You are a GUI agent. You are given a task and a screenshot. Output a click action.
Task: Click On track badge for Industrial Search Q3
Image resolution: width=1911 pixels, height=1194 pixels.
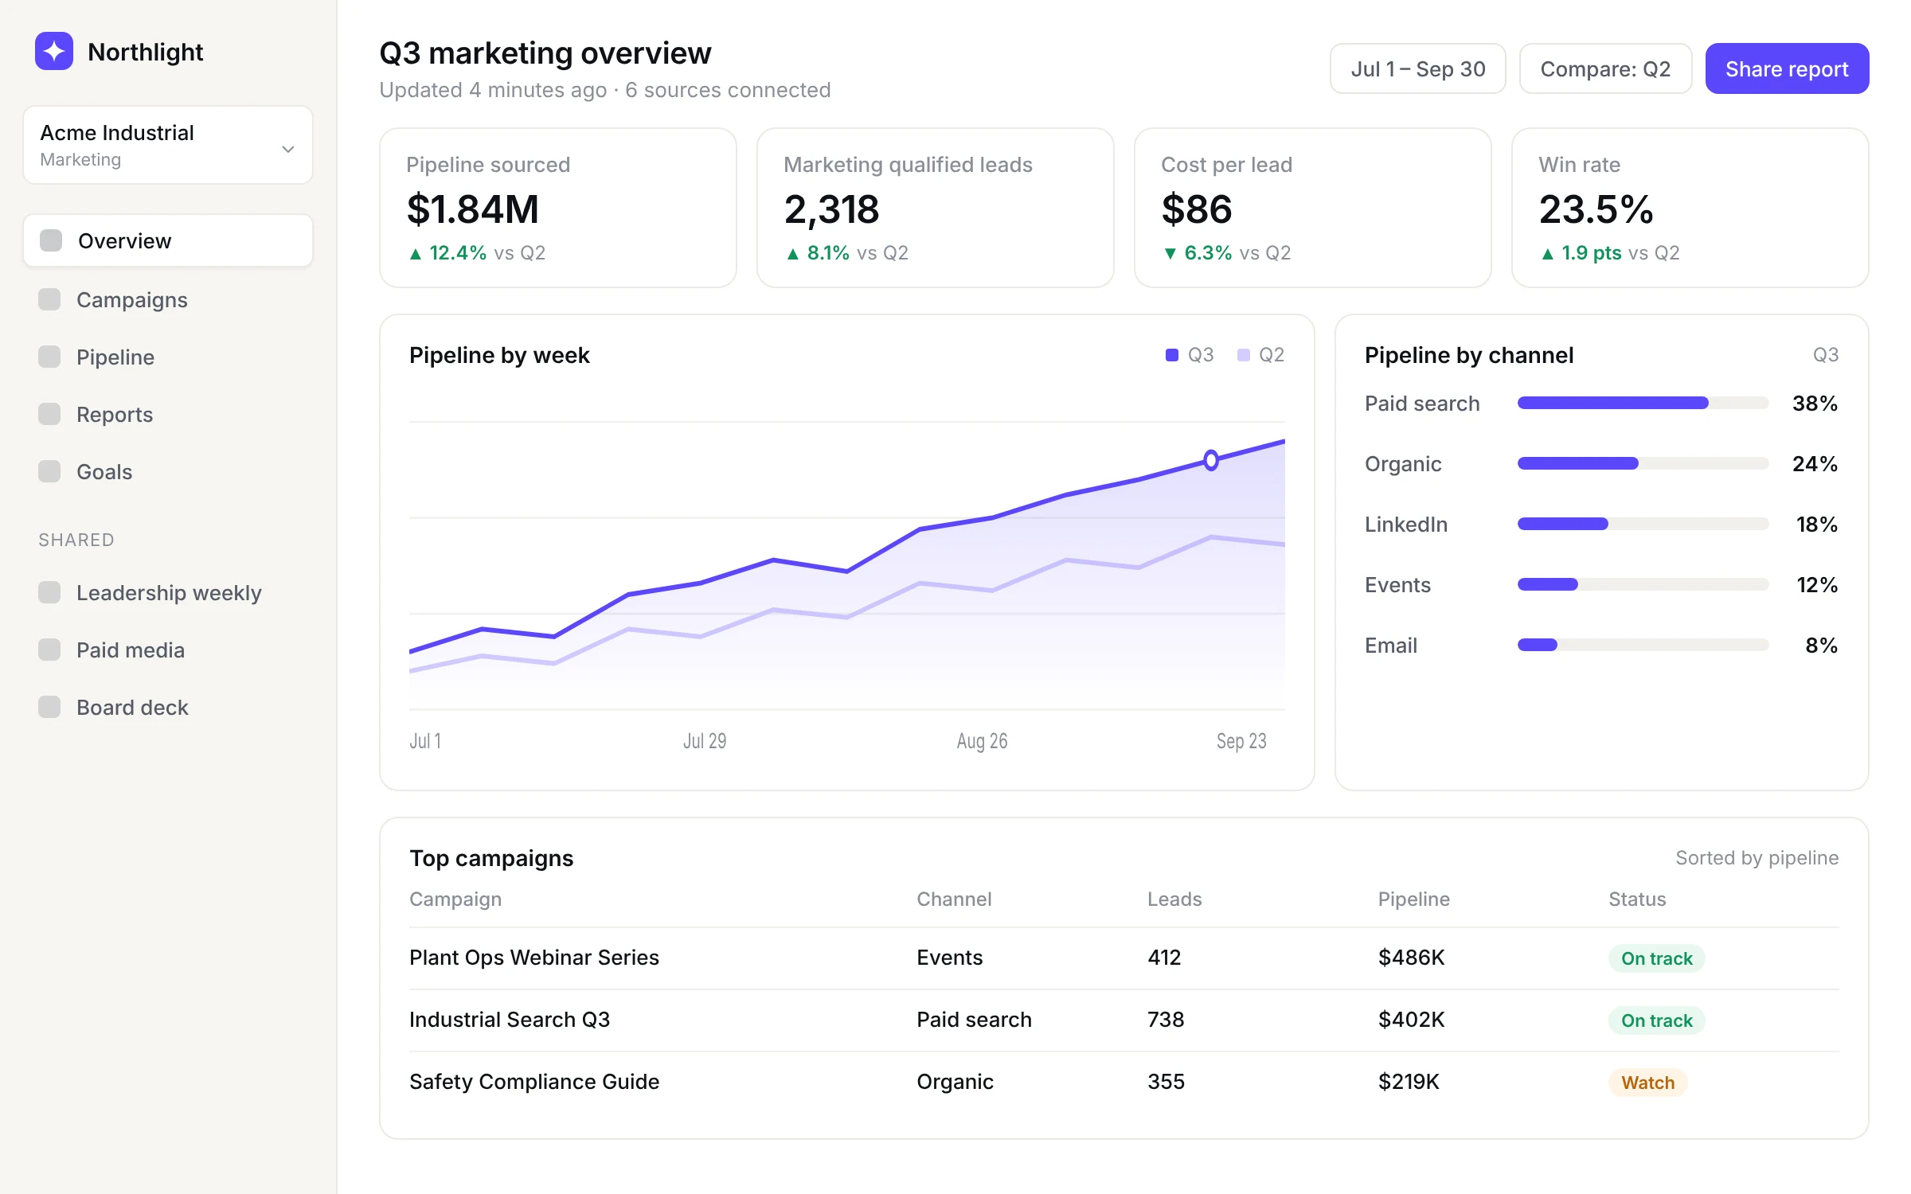coord(1656,1020)
